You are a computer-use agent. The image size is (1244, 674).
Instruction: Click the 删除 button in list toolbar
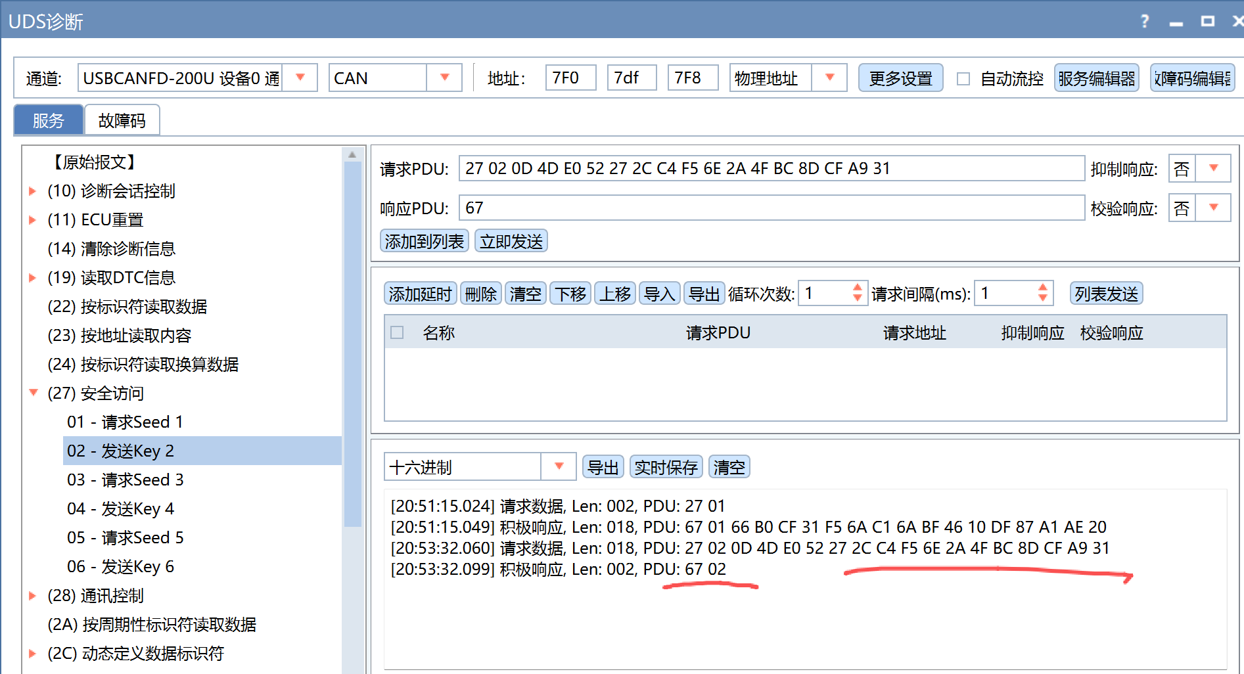pos(481,294)
